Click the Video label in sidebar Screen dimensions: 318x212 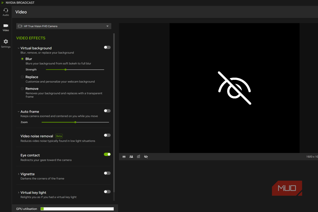6,30
